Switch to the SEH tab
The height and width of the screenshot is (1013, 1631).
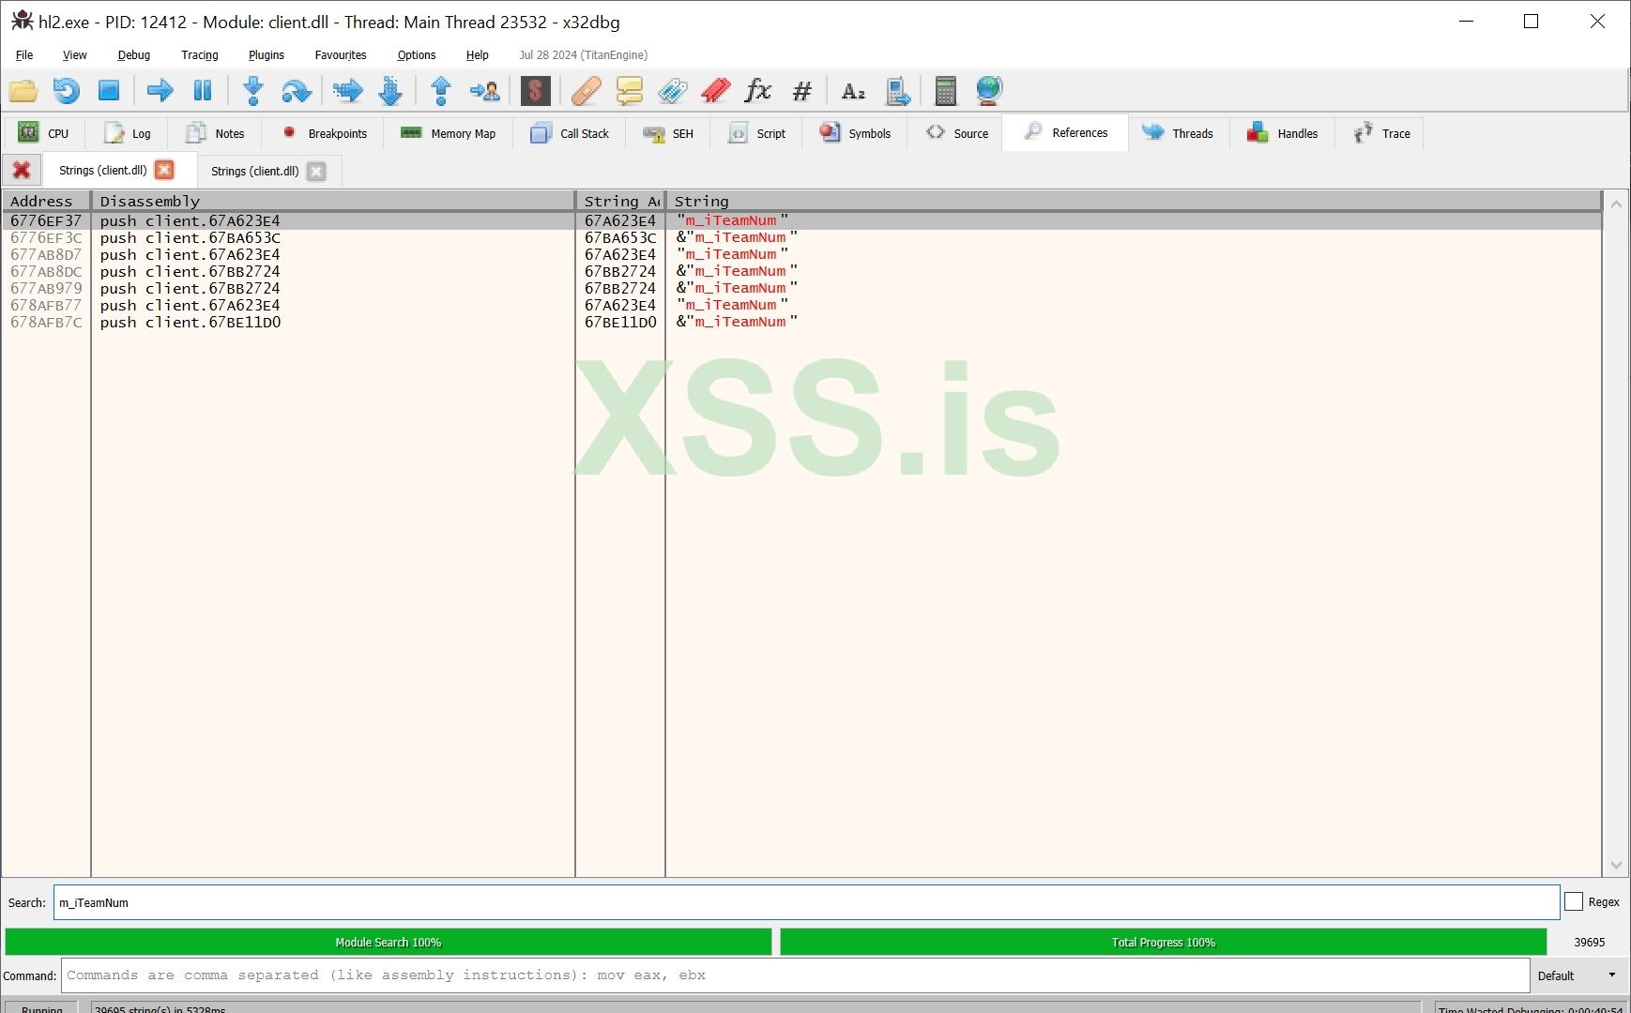pyautogui.click(x=668, y=133)
